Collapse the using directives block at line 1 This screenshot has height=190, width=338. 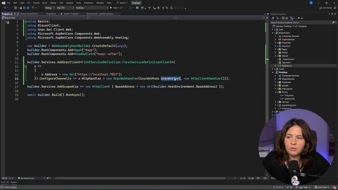pyautogui.click(x=25, y=22)
